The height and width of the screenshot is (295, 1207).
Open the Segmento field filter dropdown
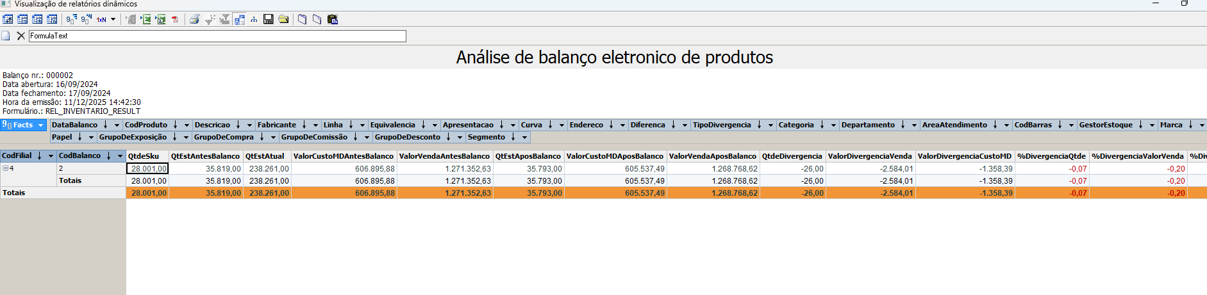click(x=524, y=138)
